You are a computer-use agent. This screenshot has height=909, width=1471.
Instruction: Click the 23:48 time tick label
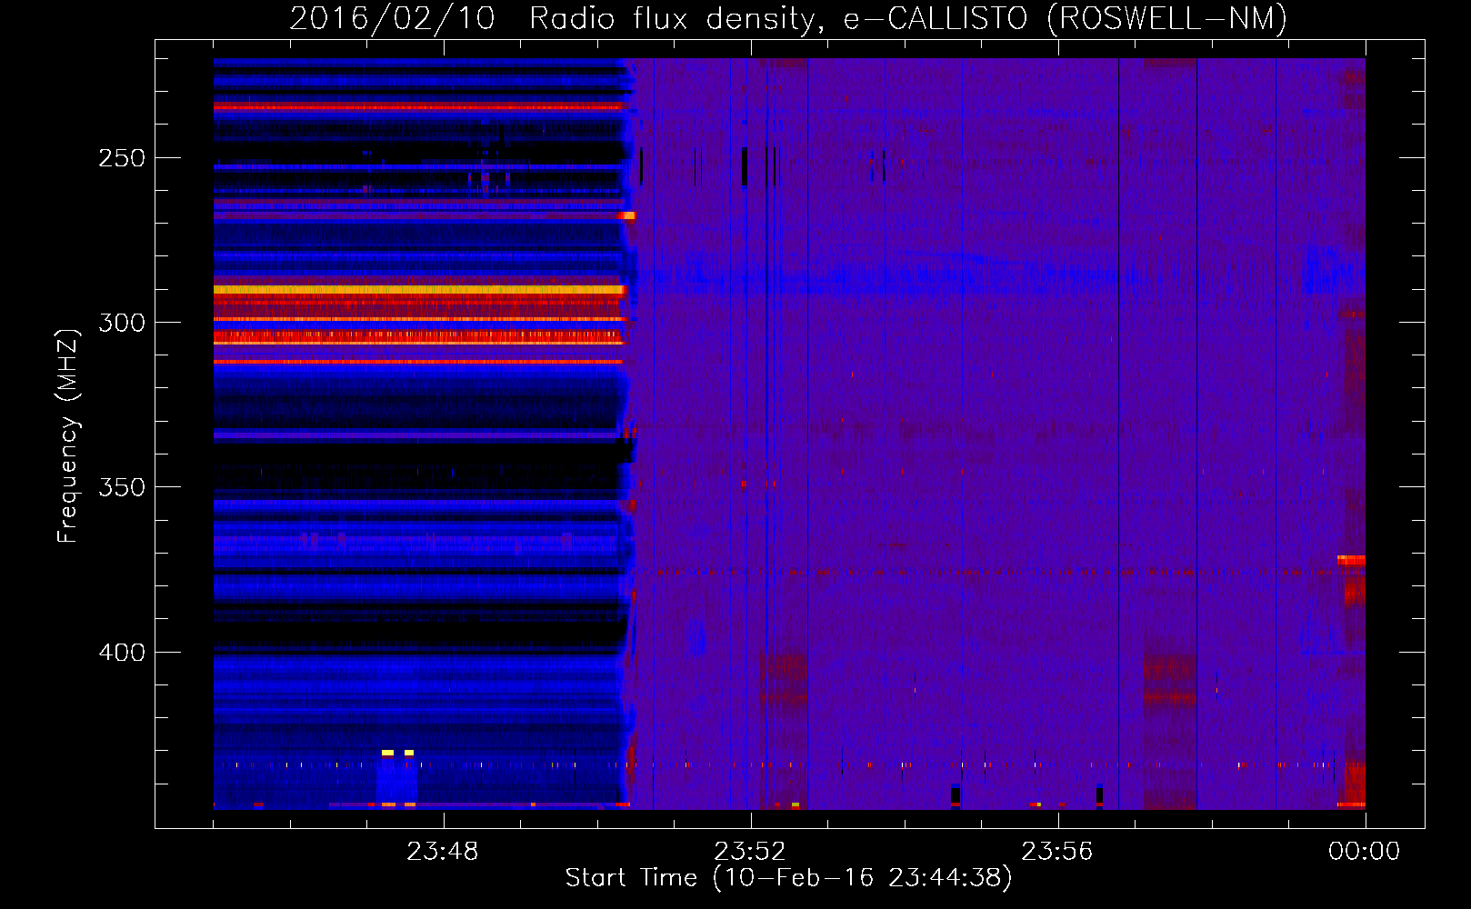442,851
